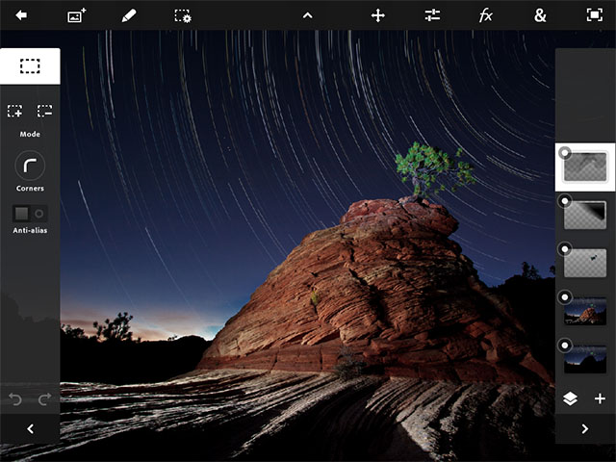Image resolution: width=616 pixels, height=462 pixels.
Task: Toggle visibility of the bottom layer
Action: (x=565, y=345)
